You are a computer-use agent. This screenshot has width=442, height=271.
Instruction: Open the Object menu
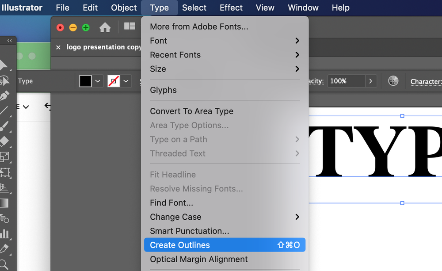[x=124, y=8]
